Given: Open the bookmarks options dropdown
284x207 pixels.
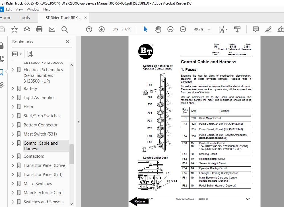Looking at the screenshot, I should pyautogui.click(x=17, y=54).
